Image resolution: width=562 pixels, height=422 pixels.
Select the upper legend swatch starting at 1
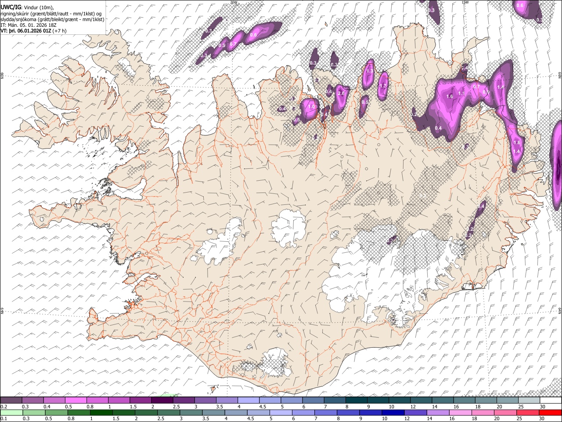119,400
